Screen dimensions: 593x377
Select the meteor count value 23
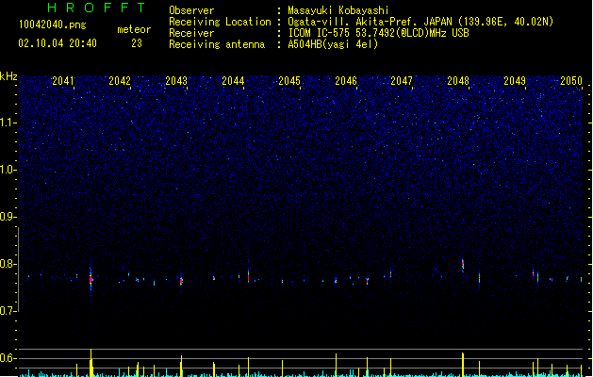(x=137, y=43)
